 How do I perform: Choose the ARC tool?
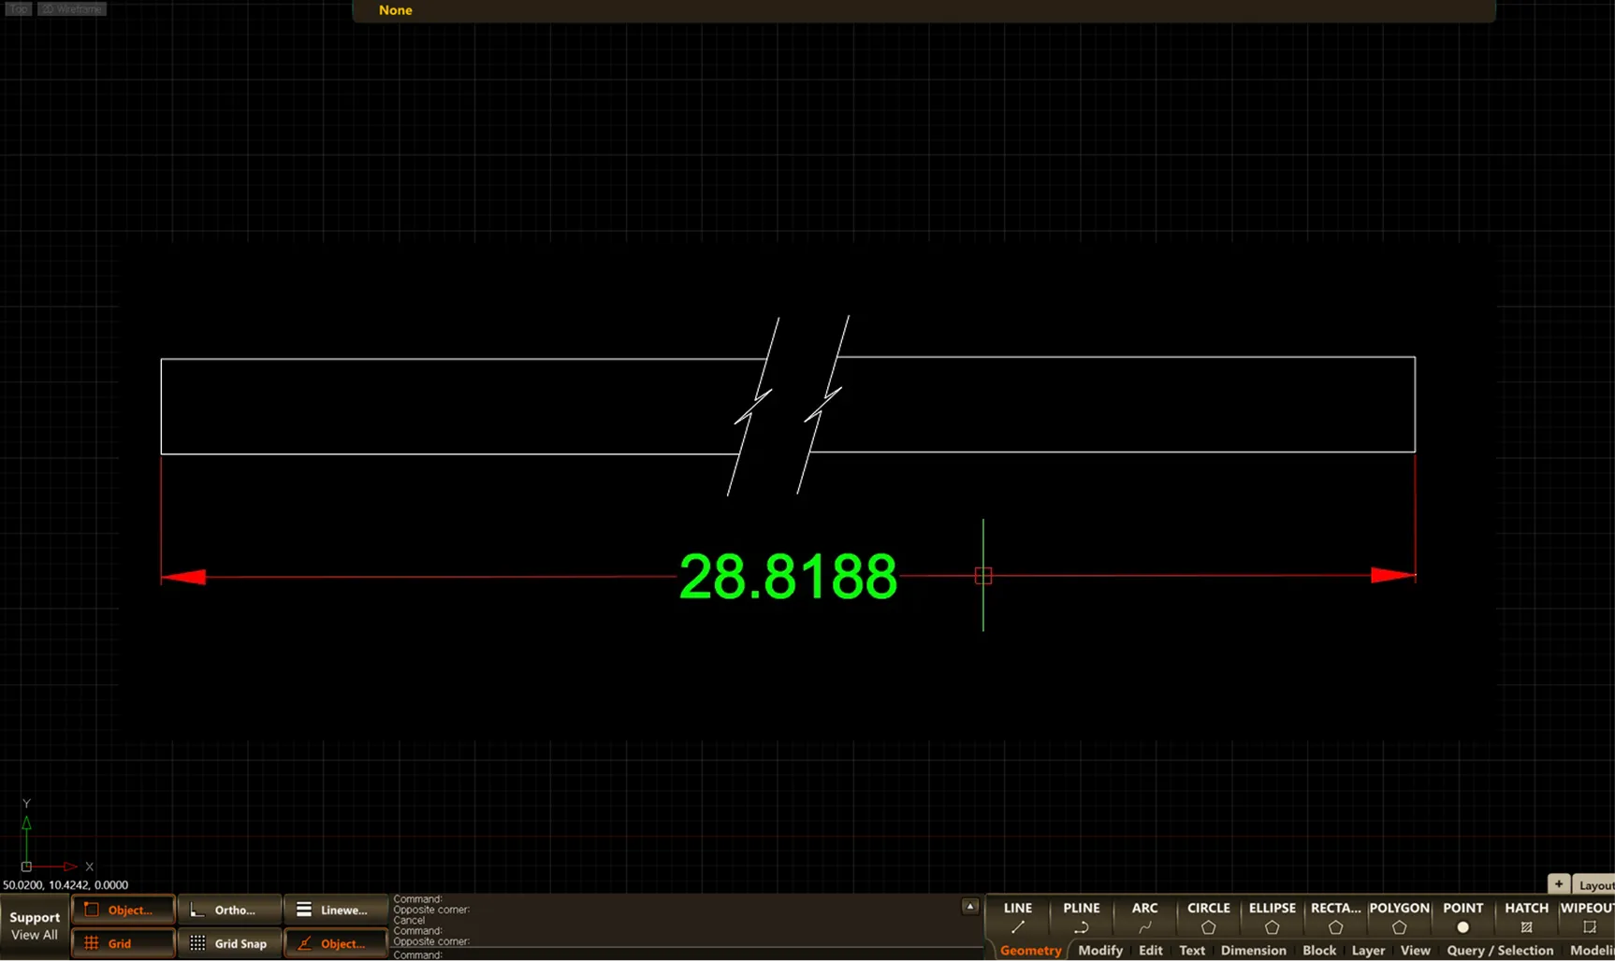(x=1144, y=917)
